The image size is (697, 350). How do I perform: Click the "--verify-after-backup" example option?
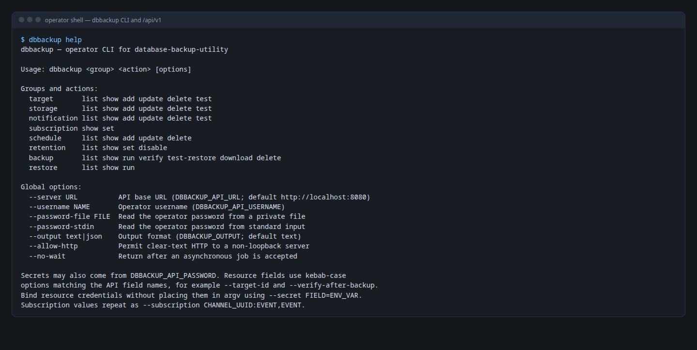point(332,285)
